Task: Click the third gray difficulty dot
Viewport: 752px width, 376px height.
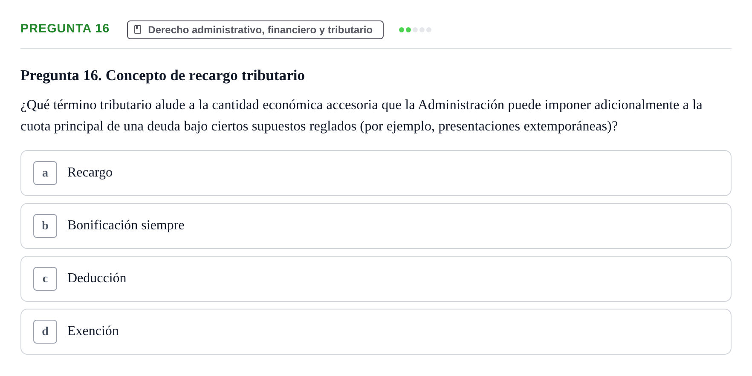Action: pos(415,30)
